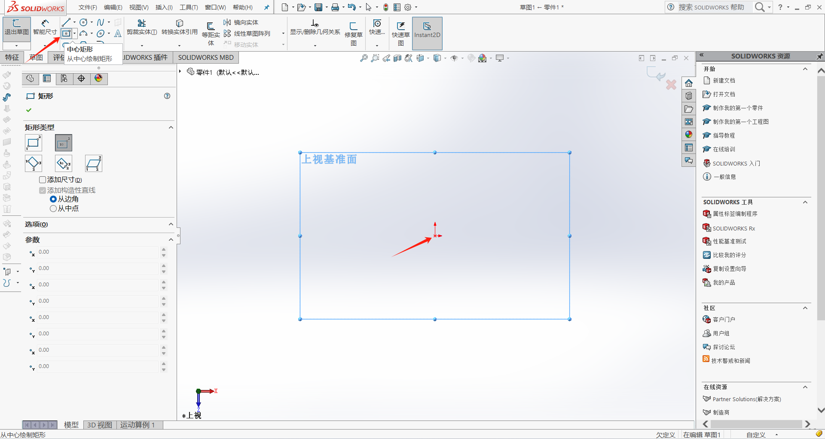
Task: Click the 新建文档 link
Action: (x=724, y=80)
